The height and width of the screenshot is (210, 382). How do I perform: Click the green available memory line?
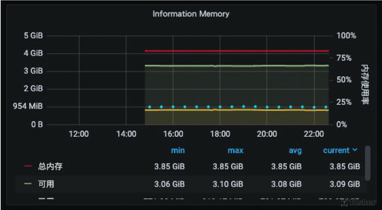click(x=237, y=66)
